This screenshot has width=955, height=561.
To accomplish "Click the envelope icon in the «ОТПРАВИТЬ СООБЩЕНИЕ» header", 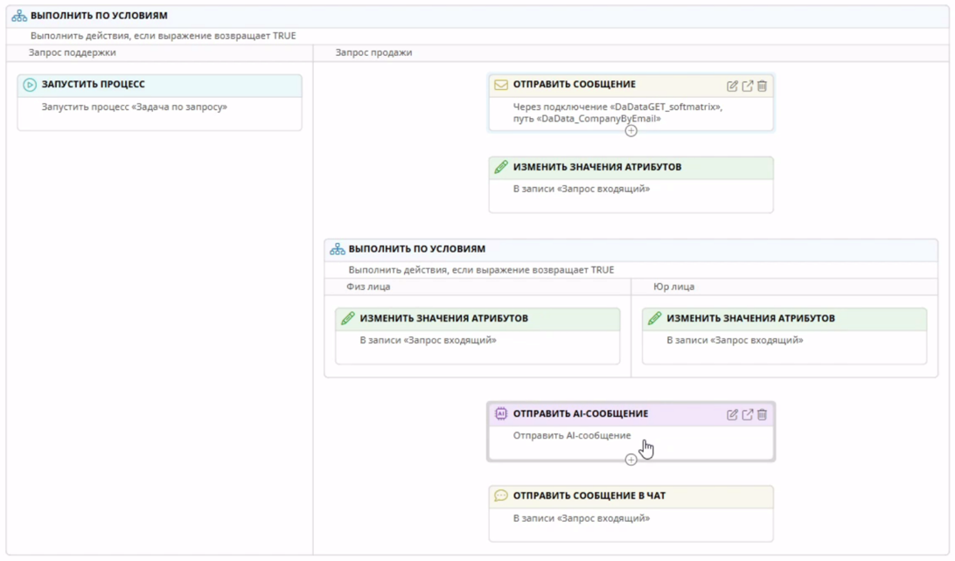I will coord(503,83).
